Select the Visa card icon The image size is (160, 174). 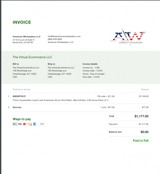(20, 124)
